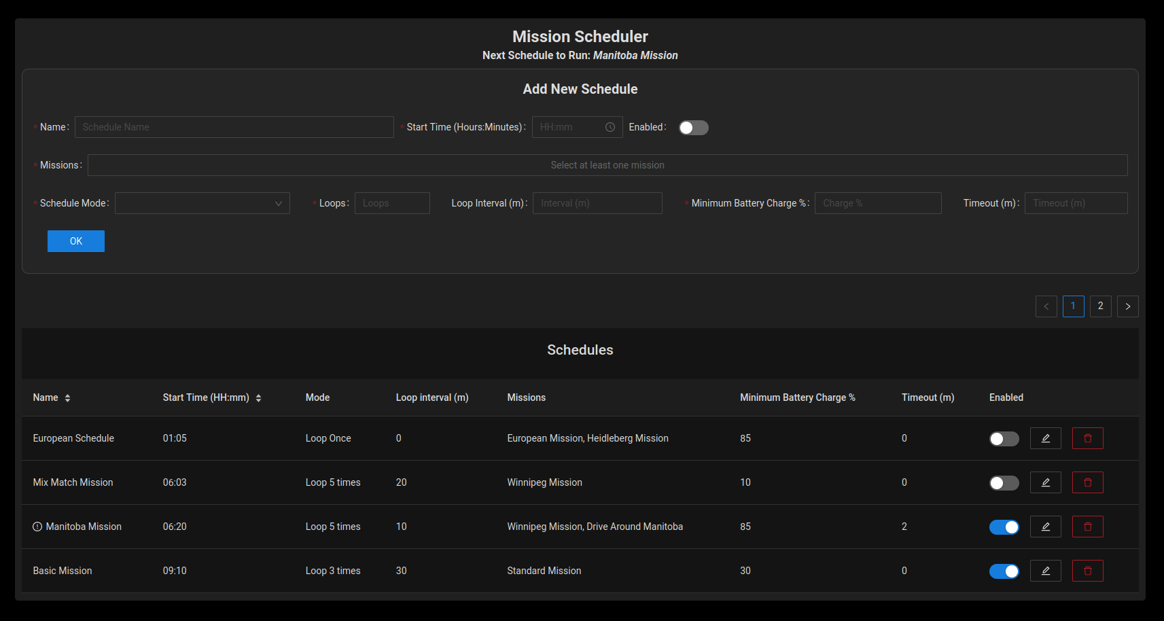Go to page 2 of schedules
The image size is (1164, 621).
click(x=1100, y=306)
